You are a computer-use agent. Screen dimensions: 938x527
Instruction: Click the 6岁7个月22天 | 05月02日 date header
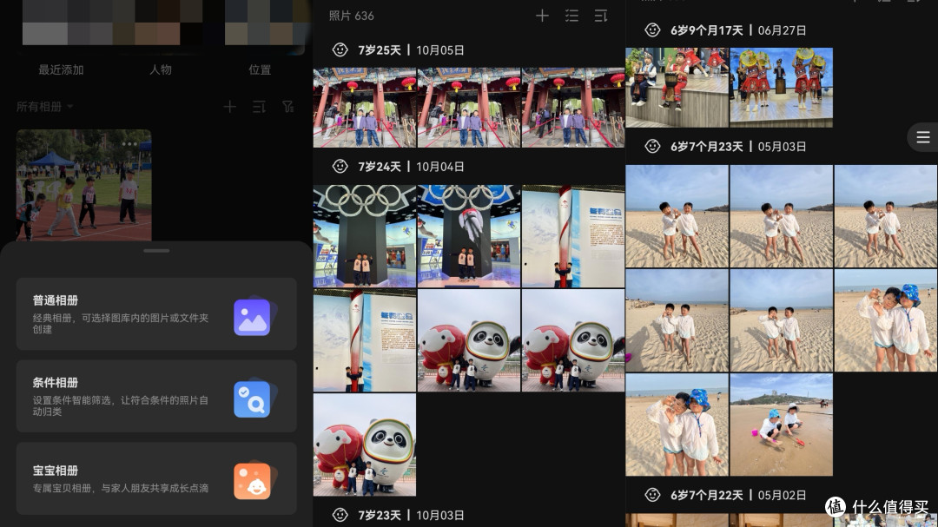[738, 495]
